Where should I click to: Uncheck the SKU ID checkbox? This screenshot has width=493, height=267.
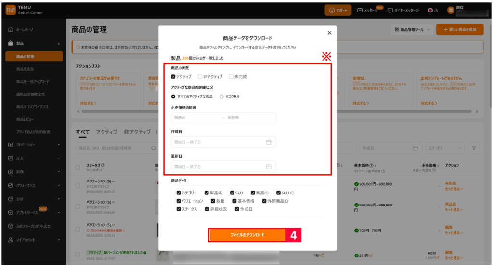pyautogui.click(x=278, y=193)
